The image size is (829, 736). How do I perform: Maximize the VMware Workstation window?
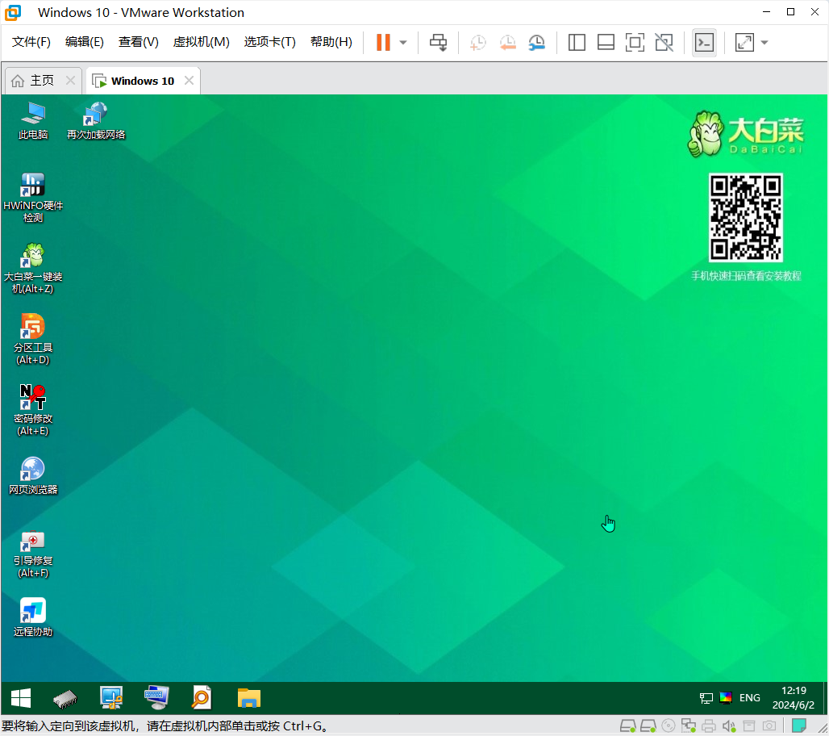pyautogui.click(x=790, y=12)
